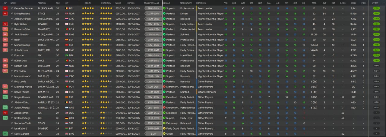Click Rico Lewis's potential star rating
Image resolution: width=386 pixels, height=137 pixels.
[x=106, y=82]
